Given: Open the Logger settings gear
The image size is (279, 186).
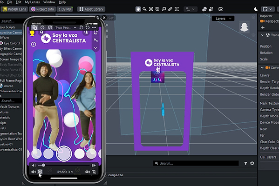Looking at the screenshot, I should coord(252,163).
